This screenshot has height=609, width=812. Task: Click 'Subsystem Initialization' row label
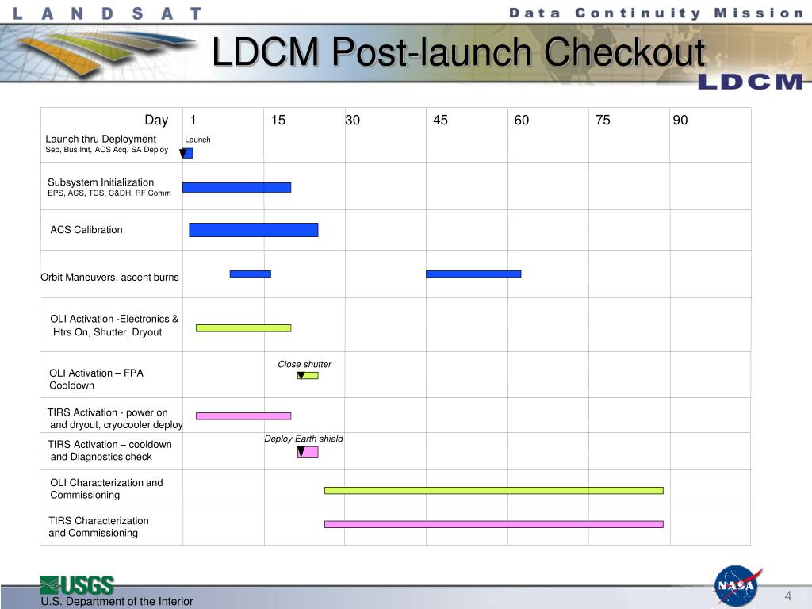[x=101, y=182]
